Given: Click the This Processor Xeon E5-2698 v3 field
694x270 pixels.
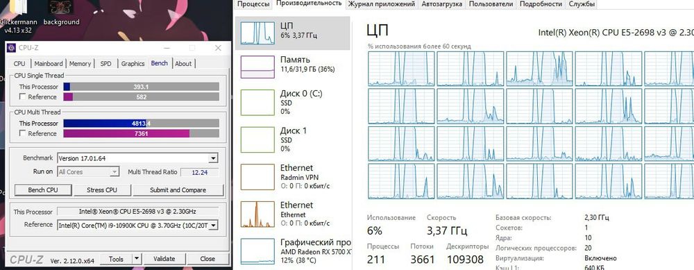Looking at the screenshot, I should pyautogui.click(x=138, y=212).
